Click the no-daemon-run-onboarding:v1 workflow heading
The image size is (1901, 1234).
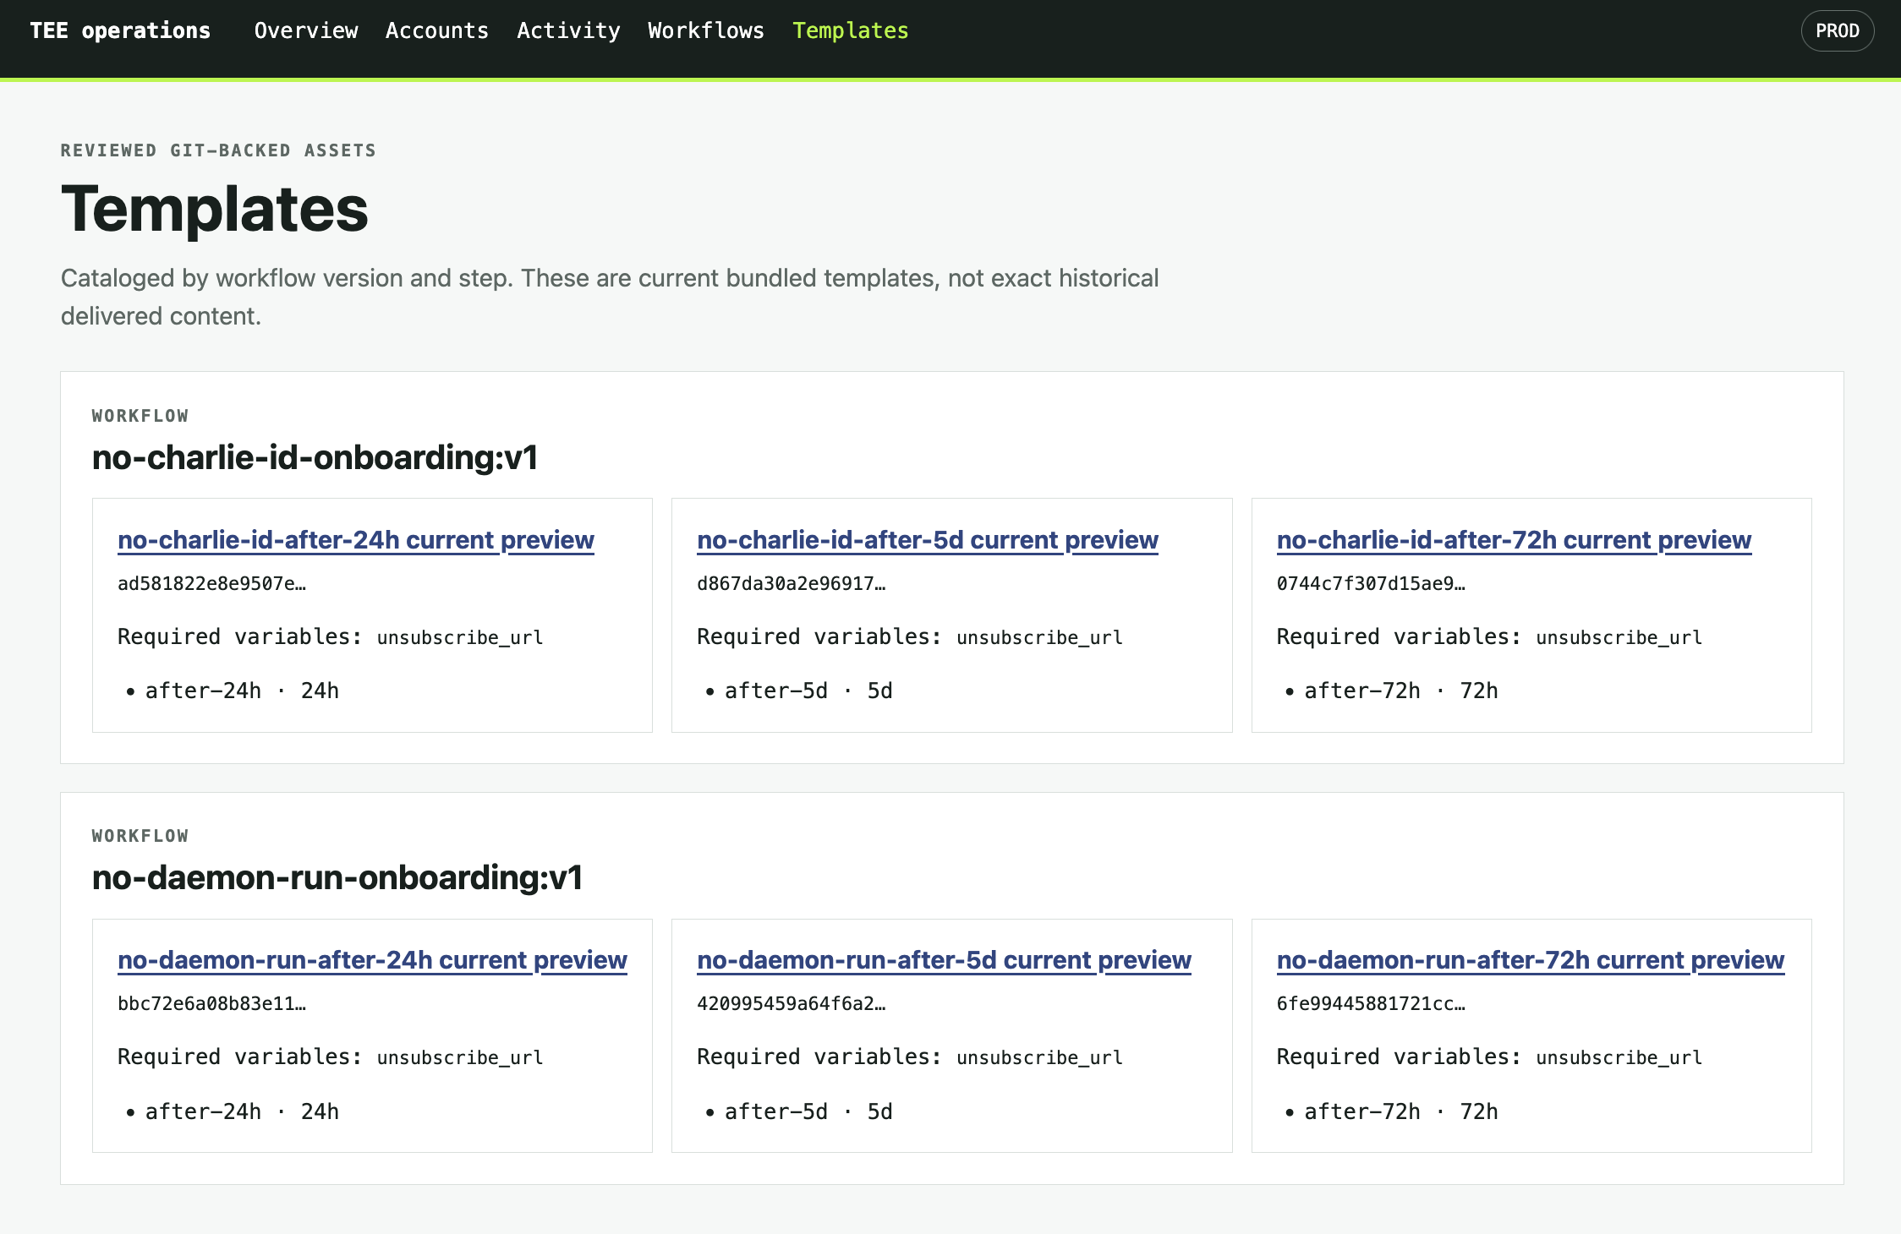(337, 877)
